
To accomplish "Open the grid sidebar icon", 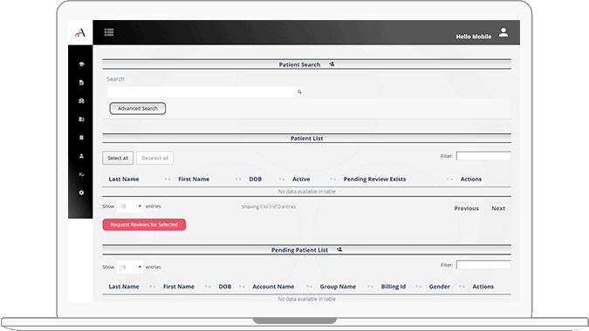I will [x=81, y=138].
